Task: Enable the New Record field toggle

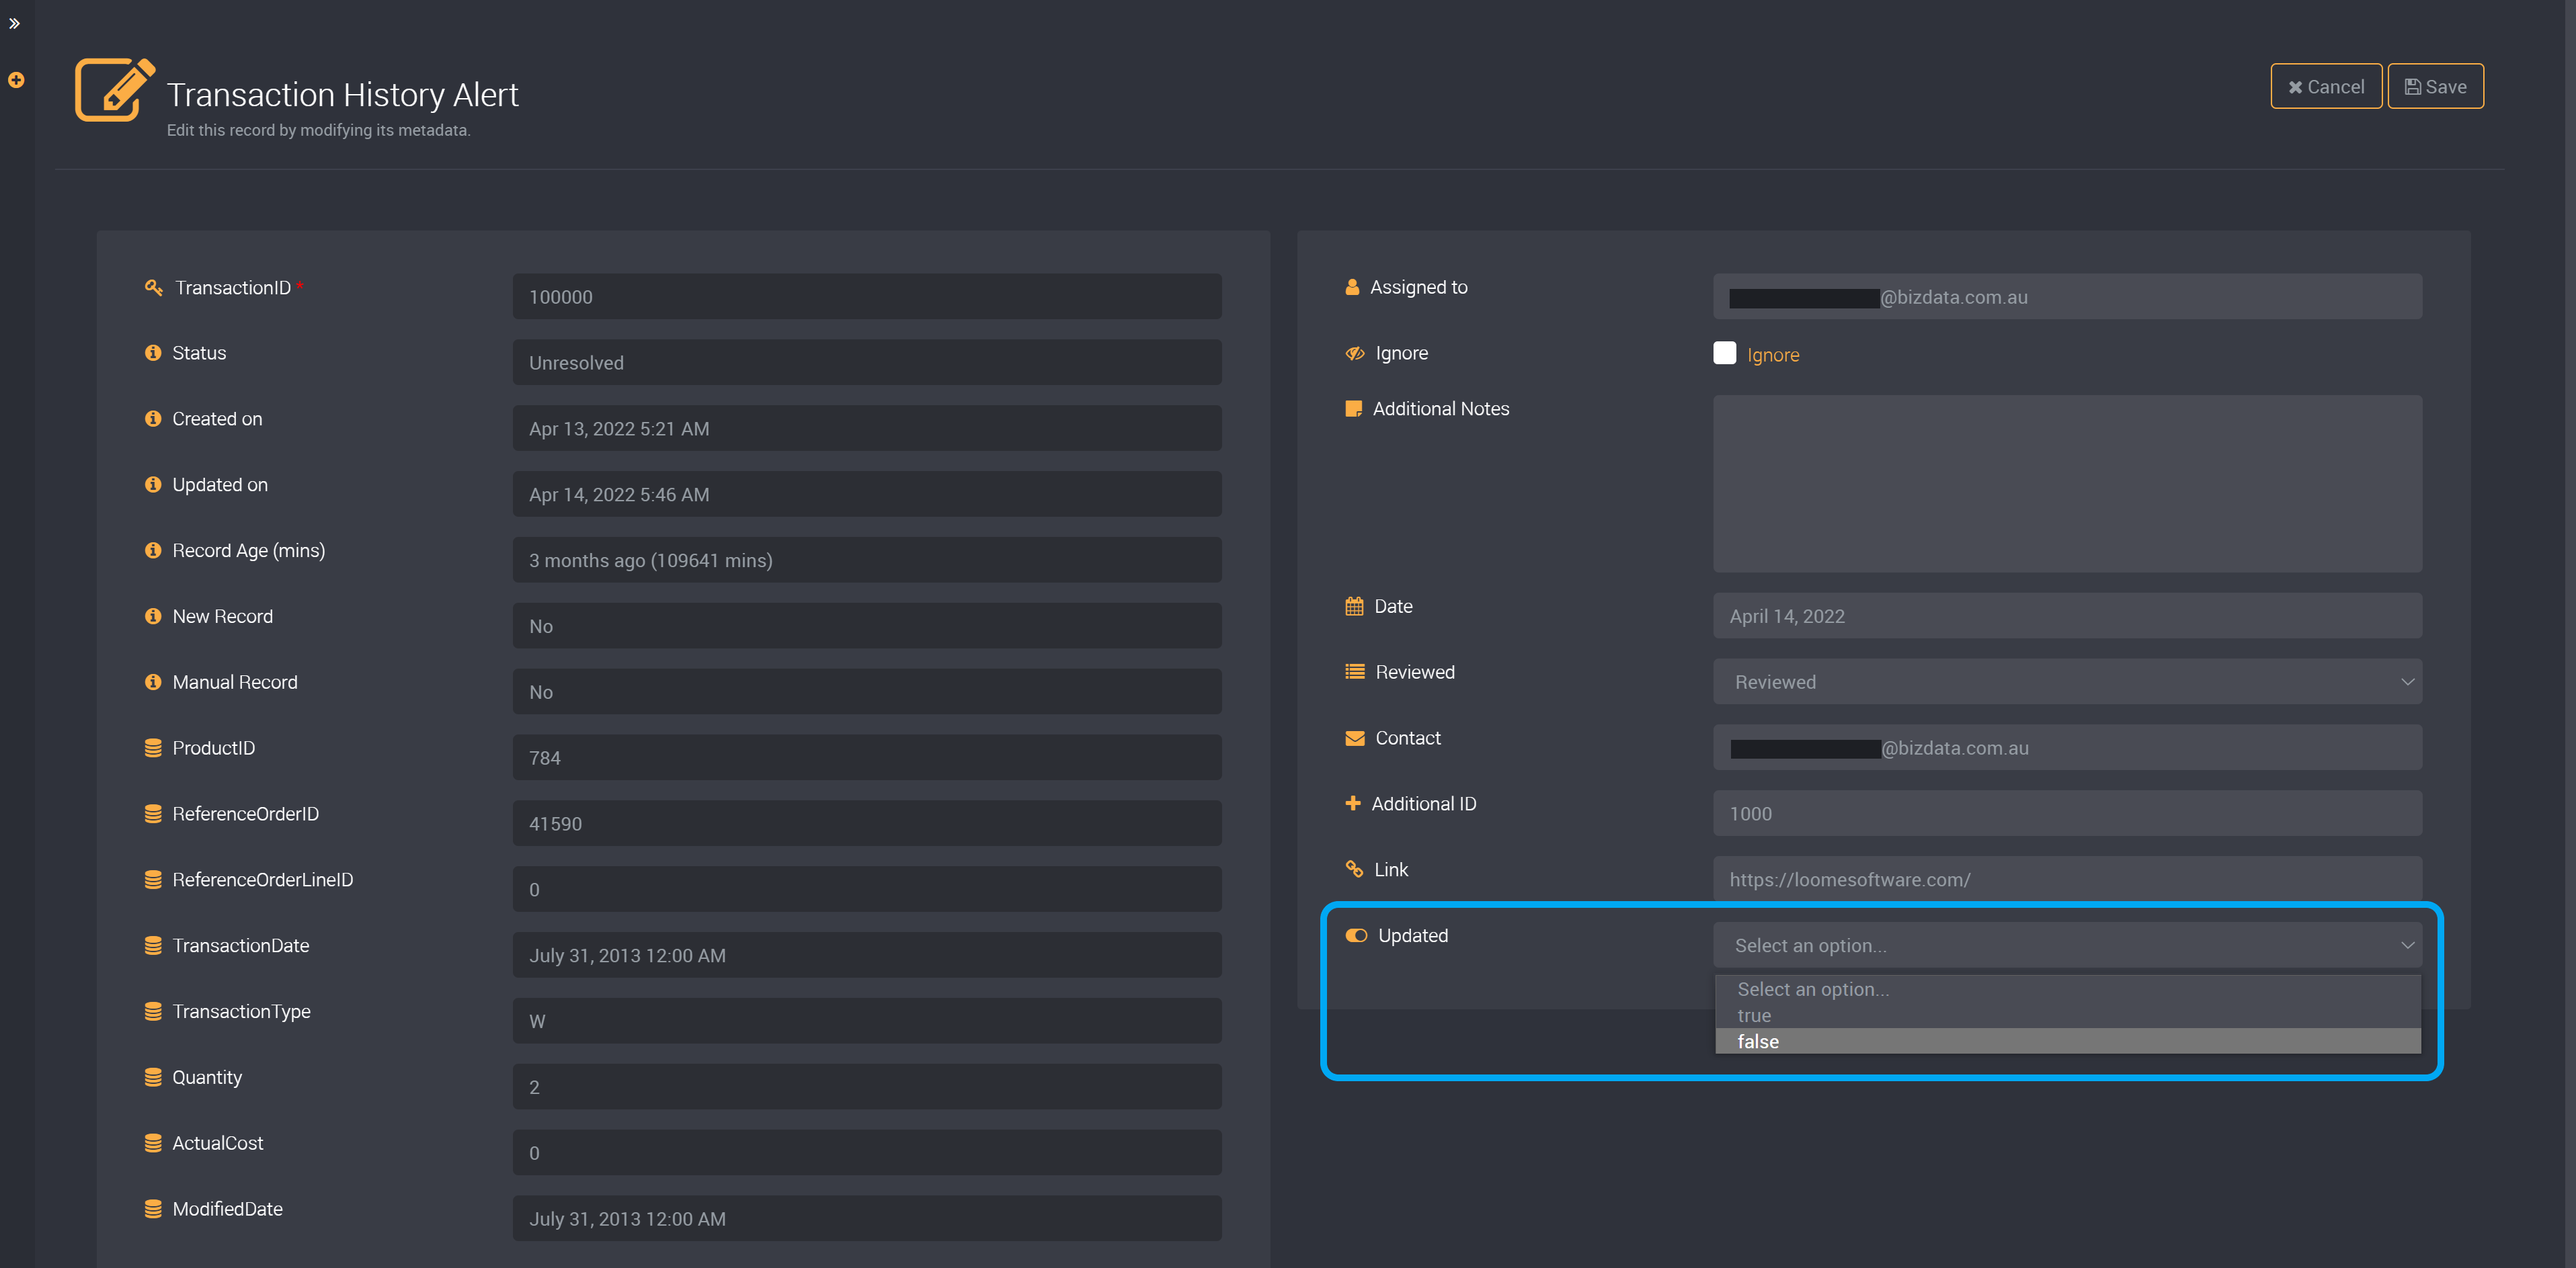Action: [x=866, y=624]
